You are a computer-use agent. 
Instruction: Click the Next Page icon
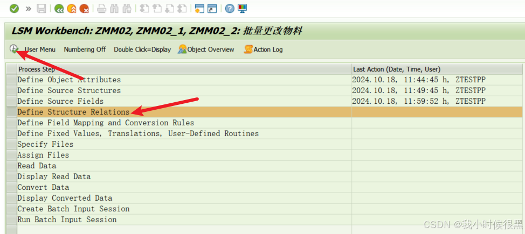click(169, 9)
